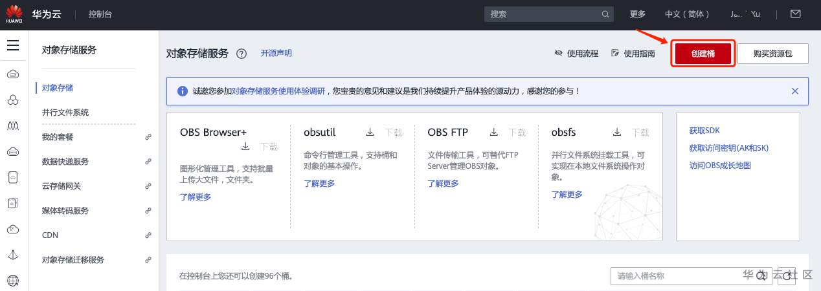This screenshot has width=821, height=291.
Task: Open the 获取SDK link
Action: (x=704, y=131)
